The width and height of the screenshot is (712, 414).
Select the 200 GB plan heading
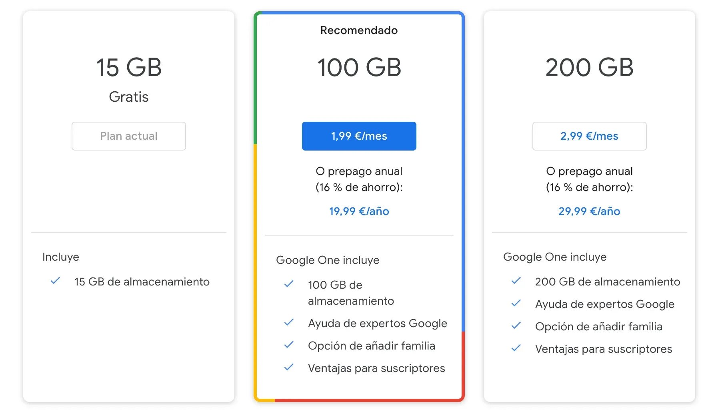pyautogui.click(x=589, y=67)
